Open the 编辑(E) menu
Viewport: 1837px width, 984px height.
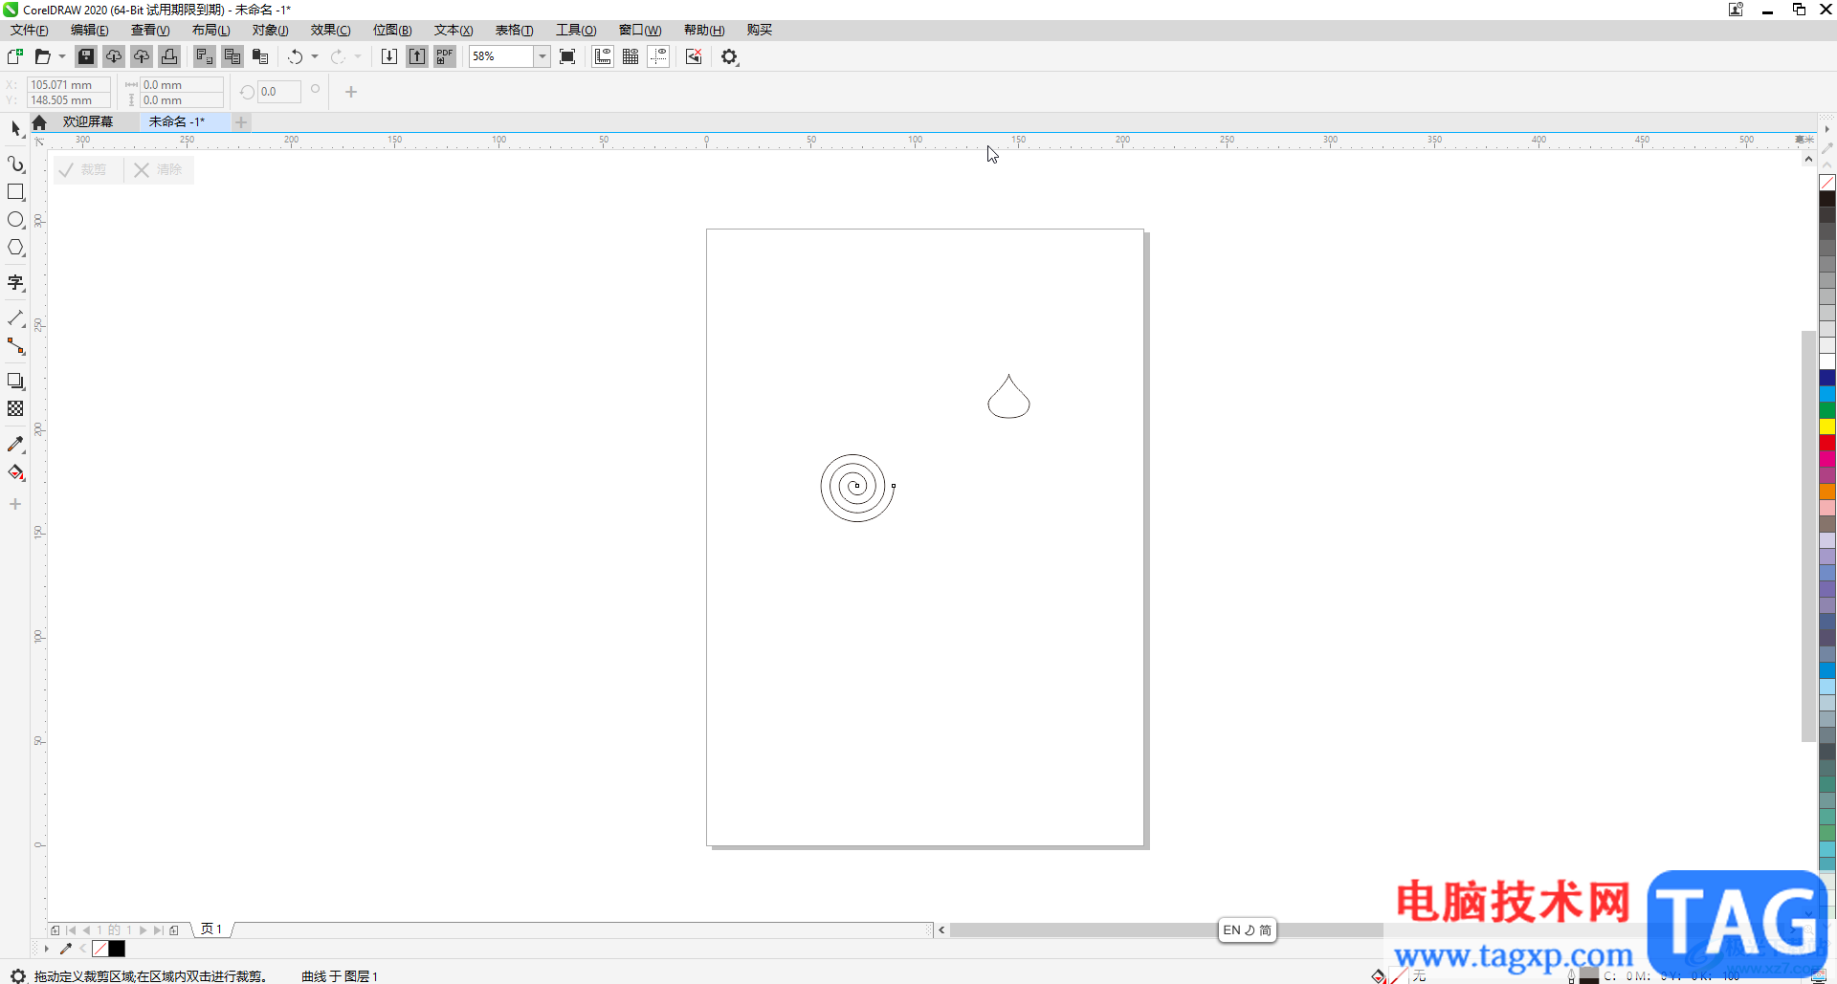90,30
